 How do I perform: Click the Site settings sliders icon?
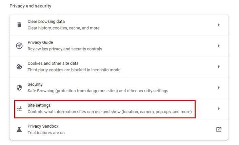click(19, 109)
